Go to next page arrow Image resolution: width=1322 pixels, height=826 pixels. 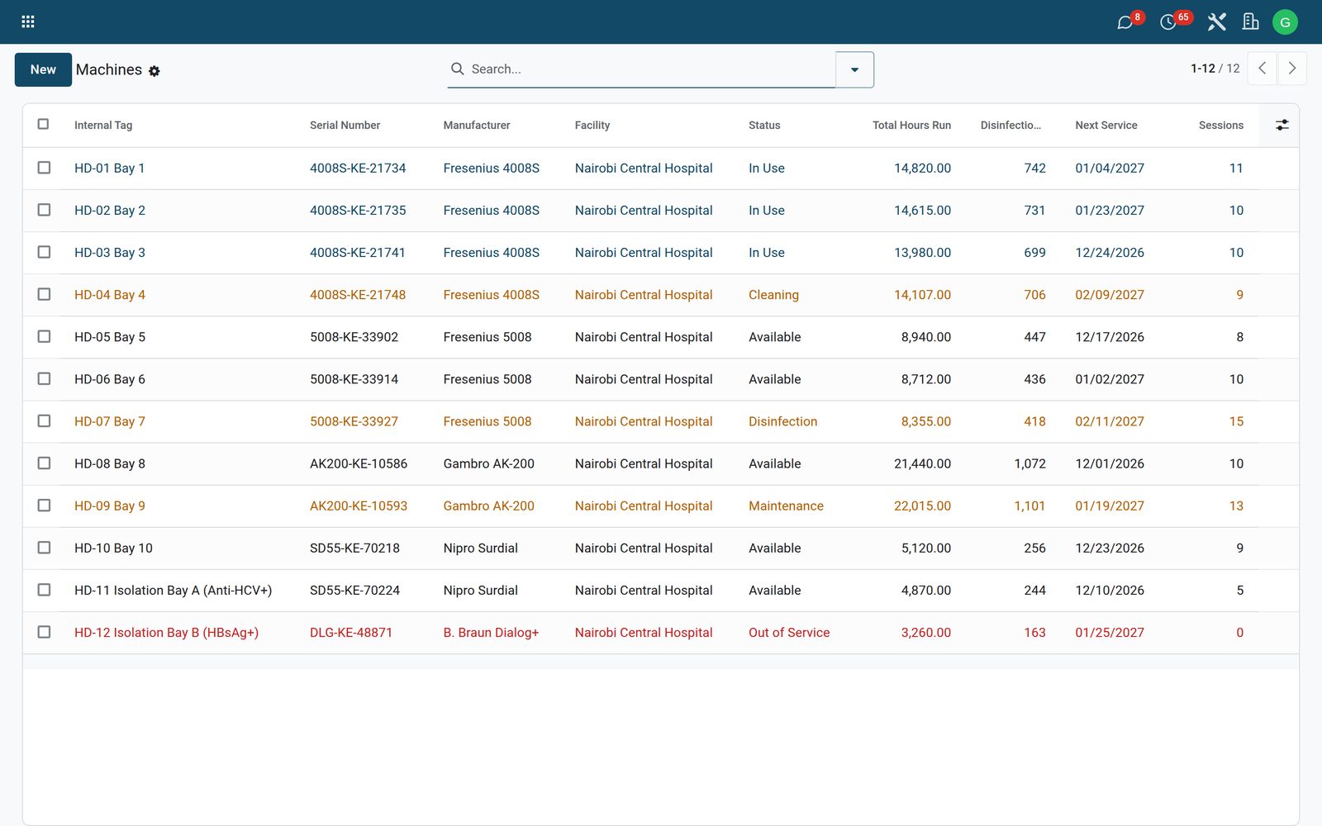coord(1292,69)
